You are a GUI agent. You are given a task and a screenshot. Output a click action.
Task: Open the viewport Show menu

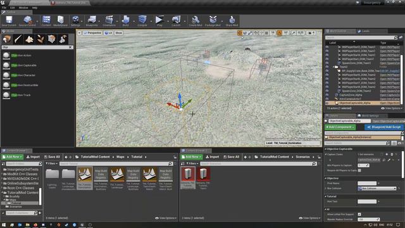tap(118, 33)
